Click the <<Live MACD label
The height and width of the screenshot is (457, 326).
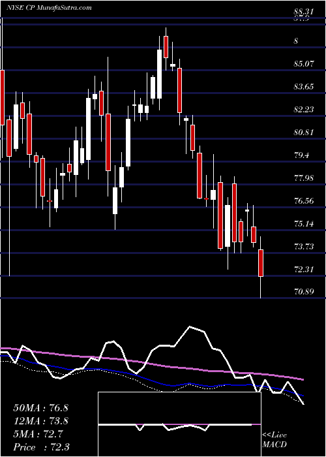click(x=274, y=441)
